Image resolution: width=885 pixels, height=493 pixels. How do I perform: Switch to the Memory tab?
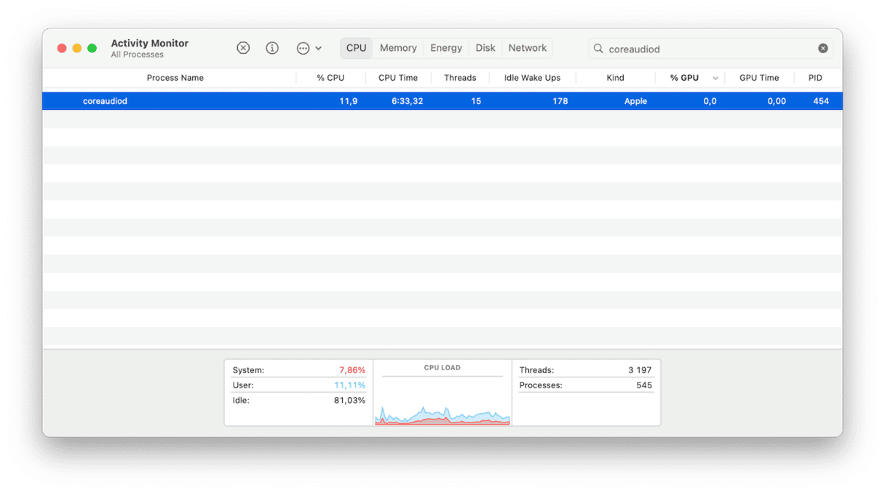(398, 48)
